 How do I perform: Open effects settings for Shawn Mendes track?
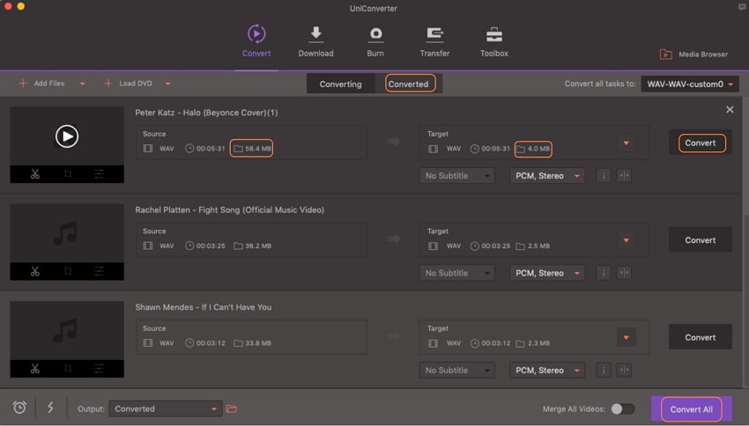coord(99,369)
